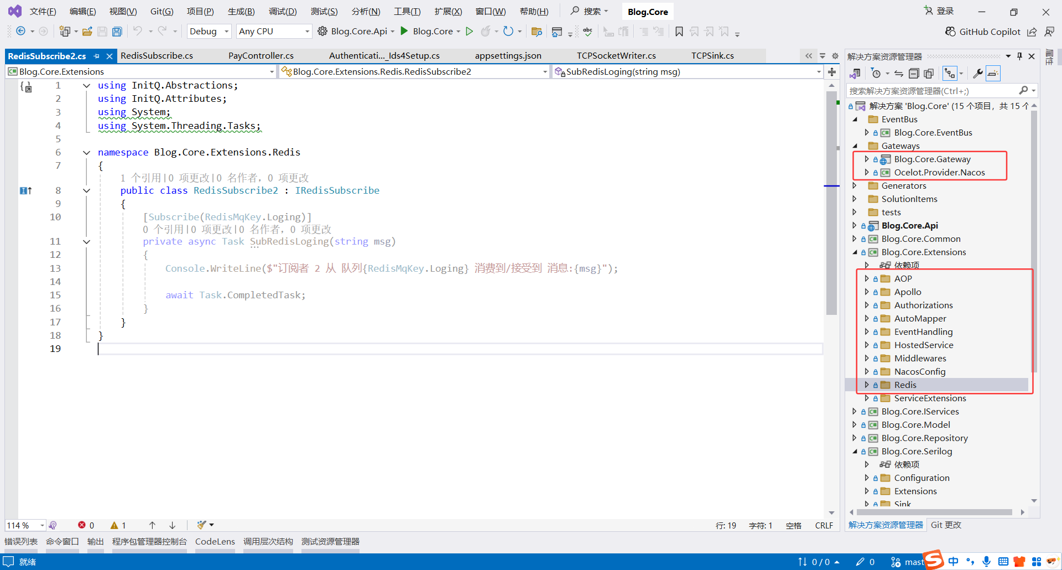
Task: Click the Share icon next to Copilot
Action: point(1032,32)
